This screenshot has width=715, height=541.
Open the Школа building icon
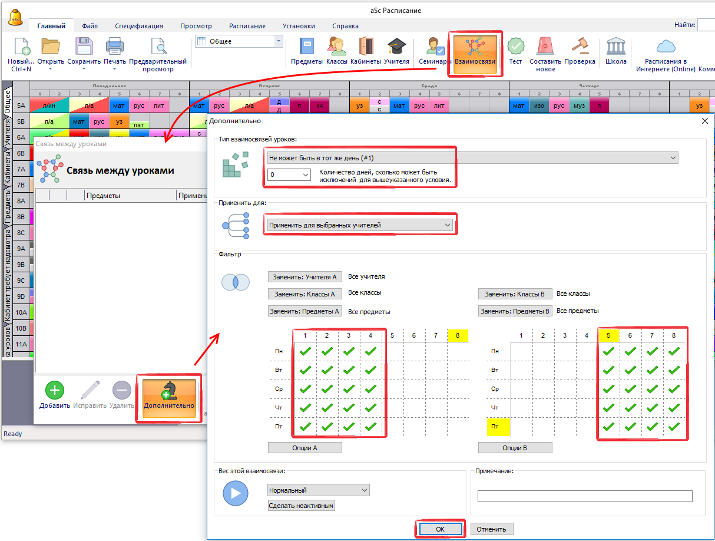615,47
